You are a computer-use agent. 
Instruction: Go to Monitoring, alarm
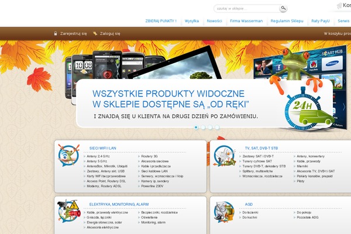[153, 222]
